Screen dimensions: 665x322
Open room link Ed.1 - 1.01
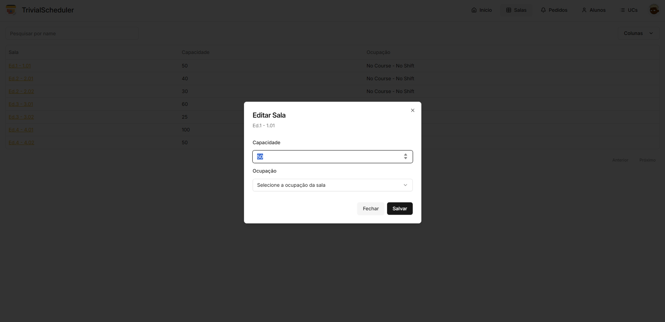20,66
